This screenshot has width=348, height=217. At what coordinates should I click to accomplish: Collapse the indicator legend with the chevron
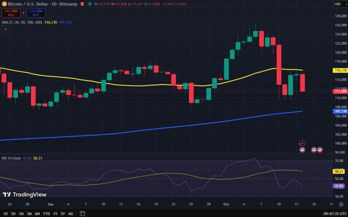pos(5,29)
